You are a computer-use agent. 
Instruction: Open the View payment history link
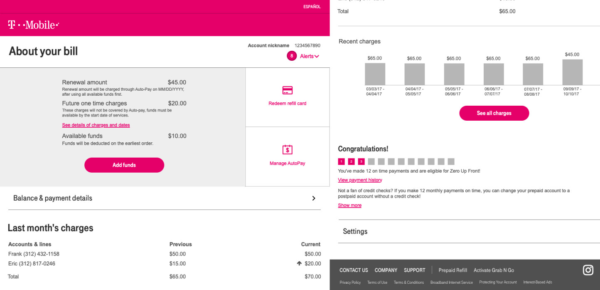pos(360,180)
